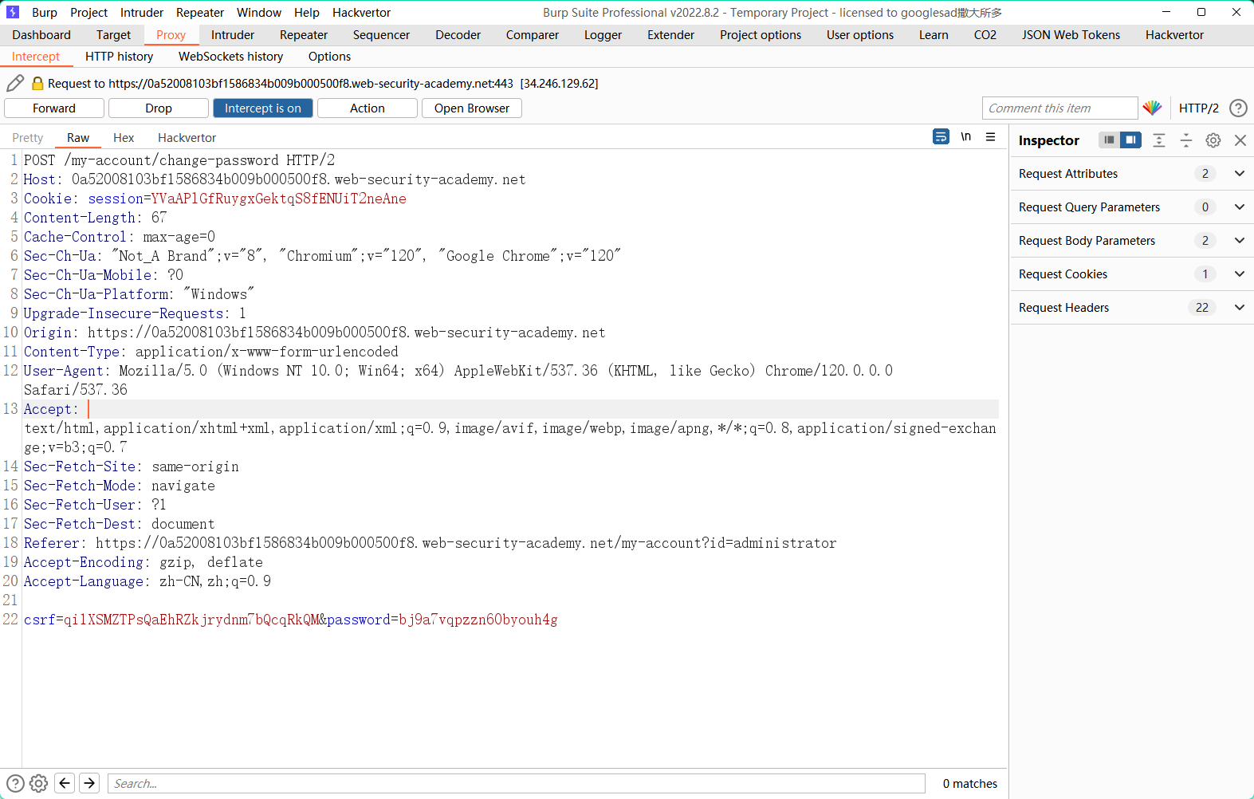The image size is (1254, 799).
Task: Switch to the Target tab
Action: click(113, 34)
